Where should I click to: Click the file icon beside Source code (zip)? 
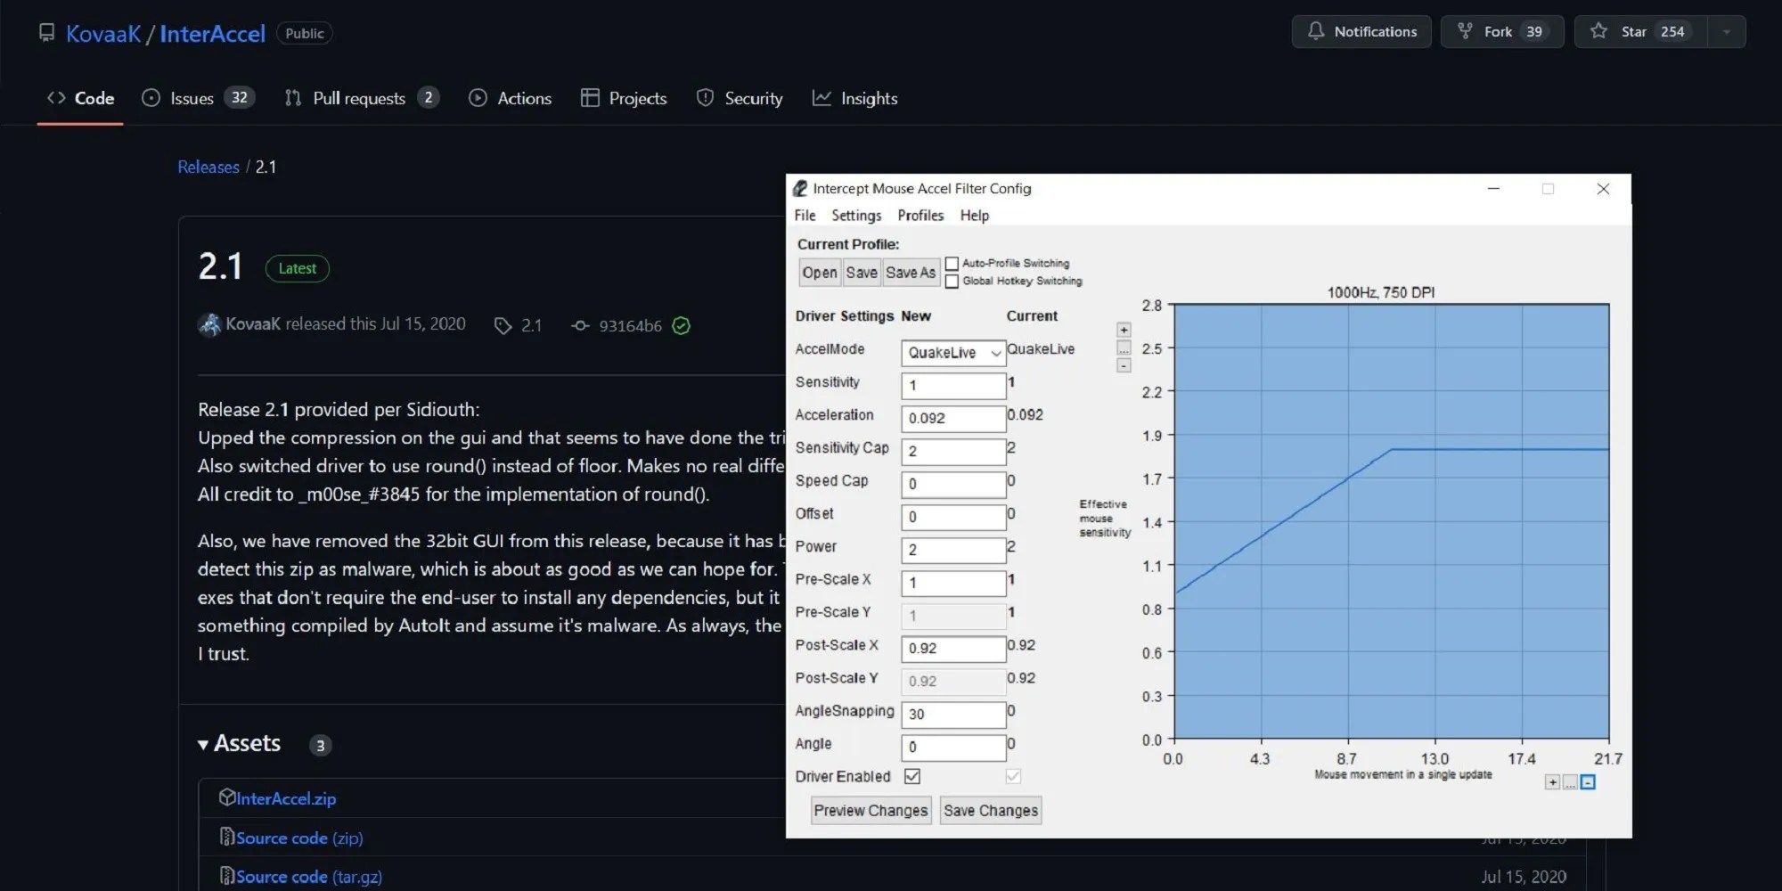coord(227,837)
